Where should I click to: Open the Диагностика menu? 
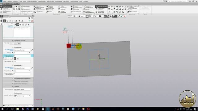[x=50, y=1]
